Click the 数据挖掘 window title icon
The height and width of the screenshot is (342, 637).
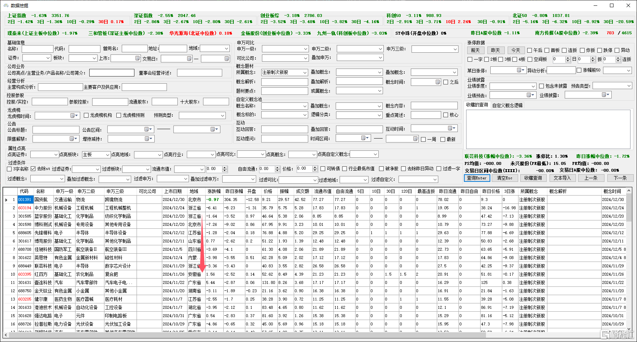click(6, 5)
